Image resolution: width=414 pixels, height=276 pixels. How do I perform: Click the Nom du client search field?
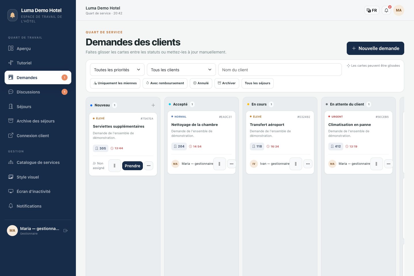coord(280,70)
